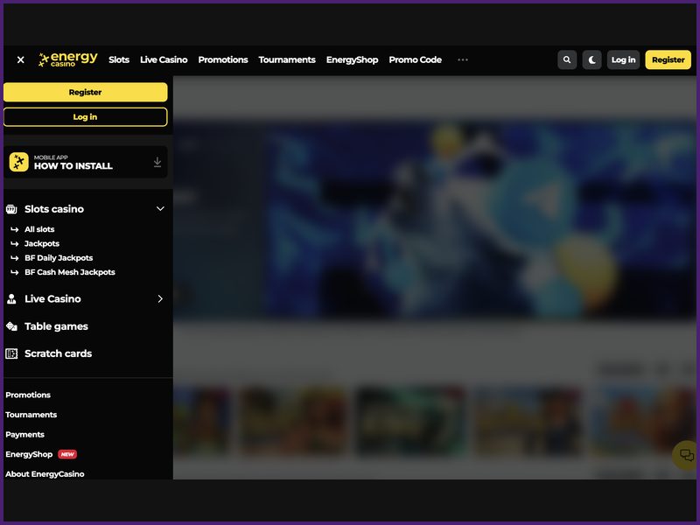Open the All slots link
This screenshot has height=525, width=700.
[40, 228]
